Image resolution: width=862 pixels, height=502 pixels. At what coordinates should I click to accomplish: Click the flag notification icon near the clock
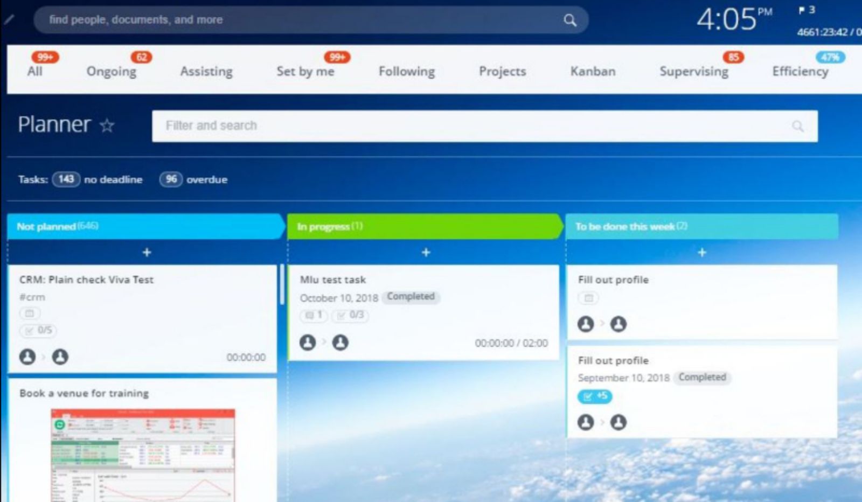tap(802, 10)
